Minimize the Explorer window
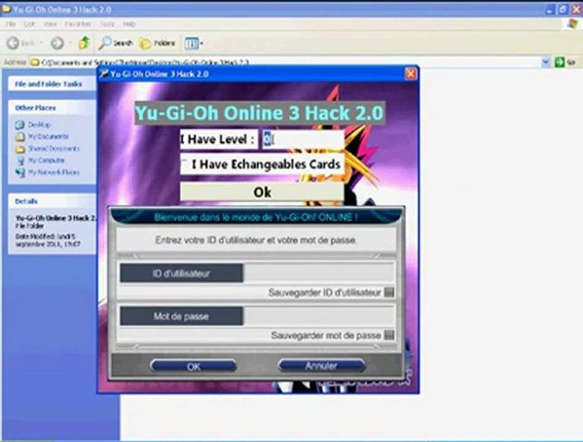This screenshot has height=442, width=583. pyautogui.click(x=550, y=10)
